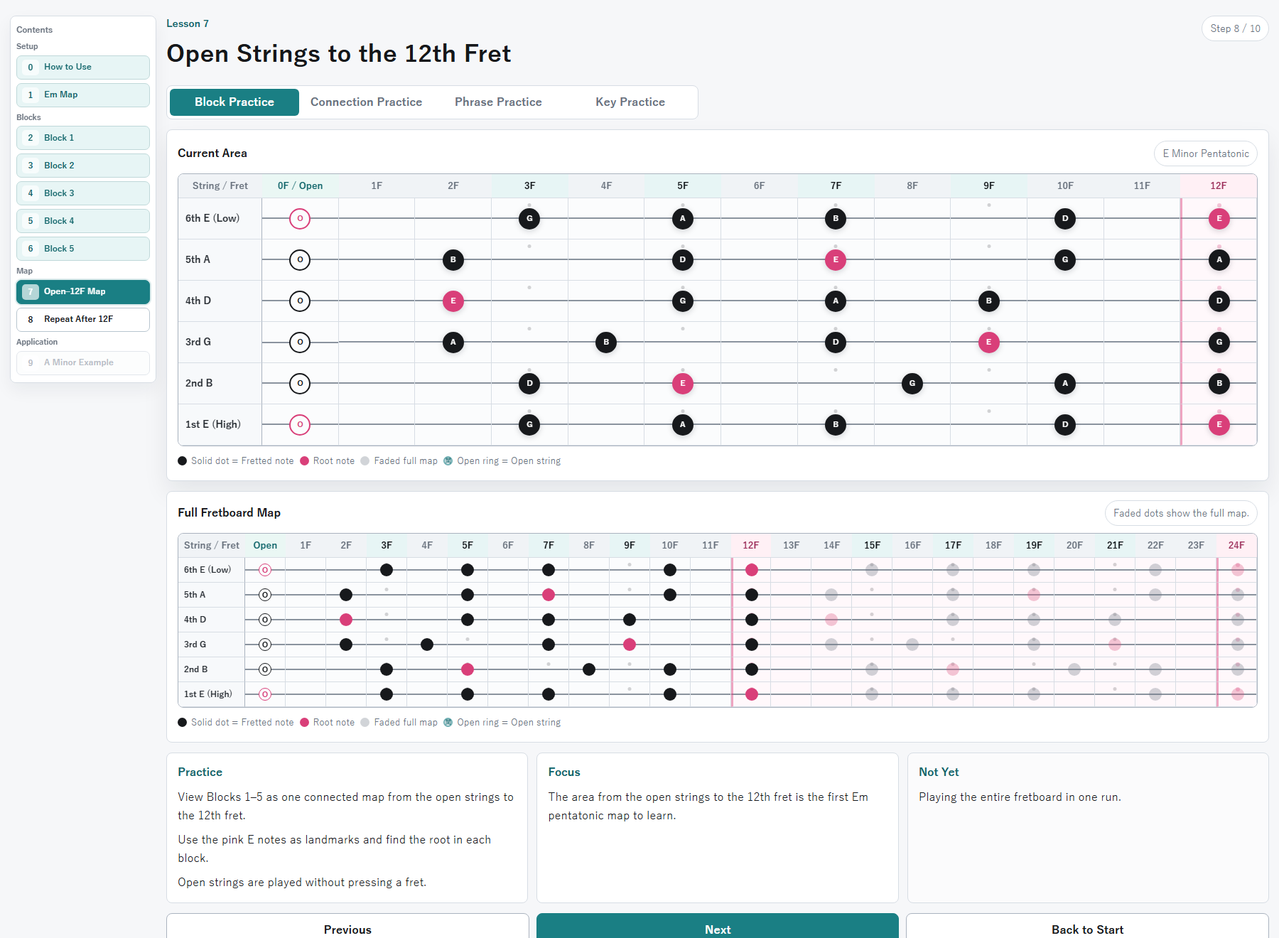Click the Back to Start button
Screen dimensions: 1279x938
[1087, 926]
